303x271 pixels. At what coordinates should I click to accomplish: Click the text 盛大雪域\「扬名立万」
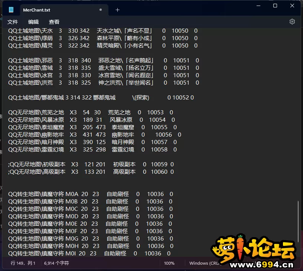pos(126,68)
